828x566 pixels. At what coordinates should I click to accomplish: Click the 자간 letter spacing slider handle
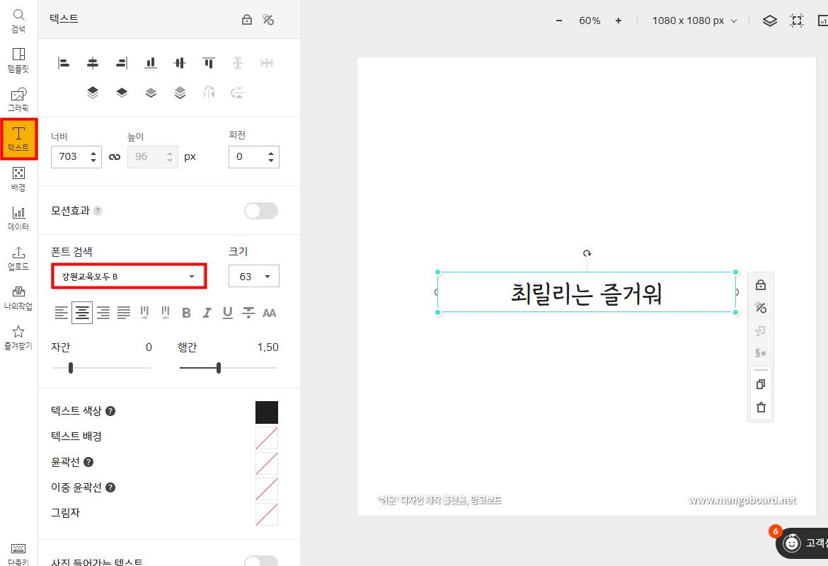click(71, 367)
